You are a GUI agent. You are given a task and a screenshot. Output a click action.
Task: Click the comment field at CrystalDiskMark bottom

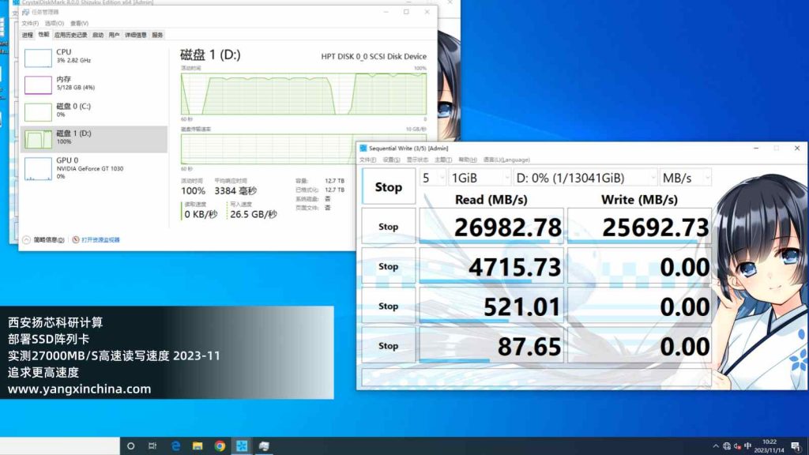coord(536,377)
